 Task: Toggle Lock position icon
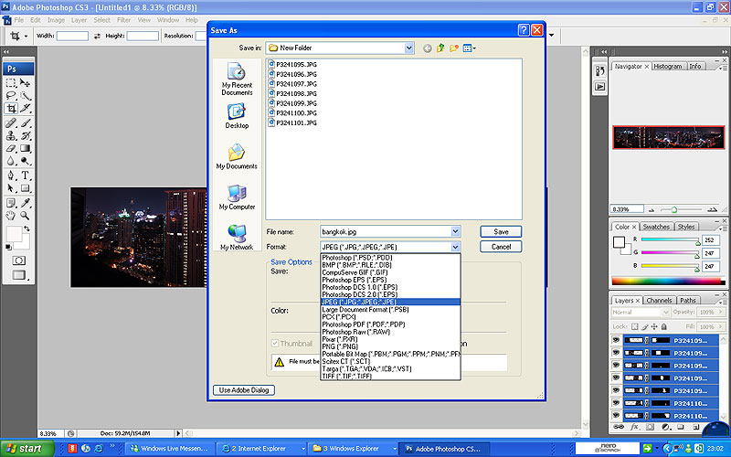(654, 326)
